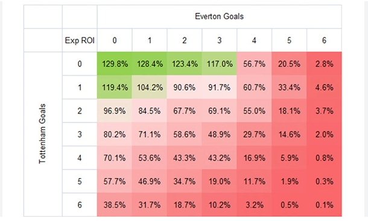Click the 34.7% cell
Screen dimensions: 368x221
tap(185, 181)
